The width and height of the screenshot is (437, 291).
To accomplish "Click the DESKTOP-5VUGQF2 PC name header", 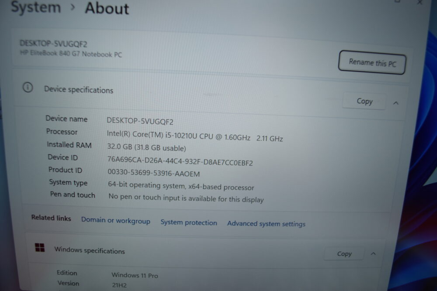I will [x=53, y=44].
